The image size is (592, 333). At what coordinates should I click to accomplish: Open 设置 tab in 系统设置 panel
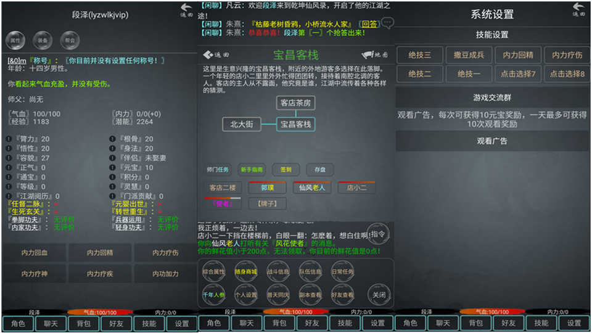click(574, 323)
